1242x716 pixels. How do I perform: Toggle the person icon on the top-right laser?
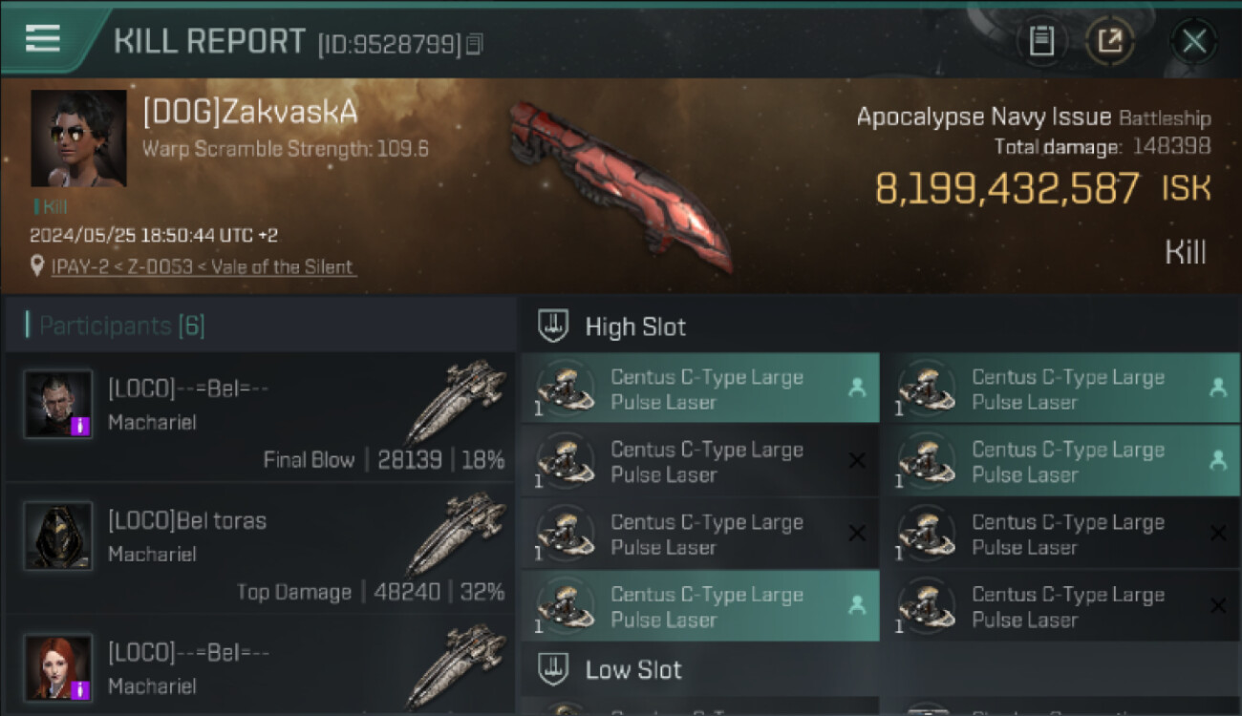pos(1218,388)
